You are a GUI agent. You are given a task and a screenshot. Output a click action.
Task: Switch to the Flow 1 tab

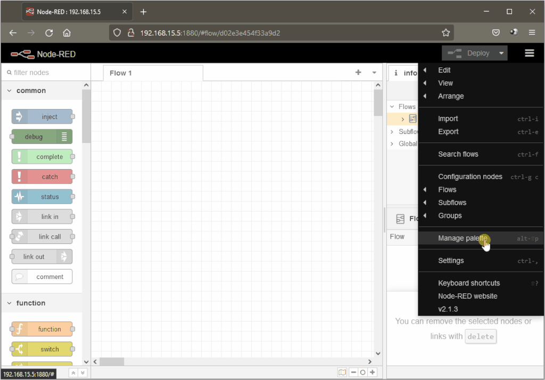(153, 73)
